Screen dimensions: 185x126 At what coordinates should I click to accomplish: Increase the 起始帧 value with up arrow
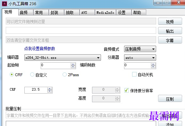tap(73, 64)
